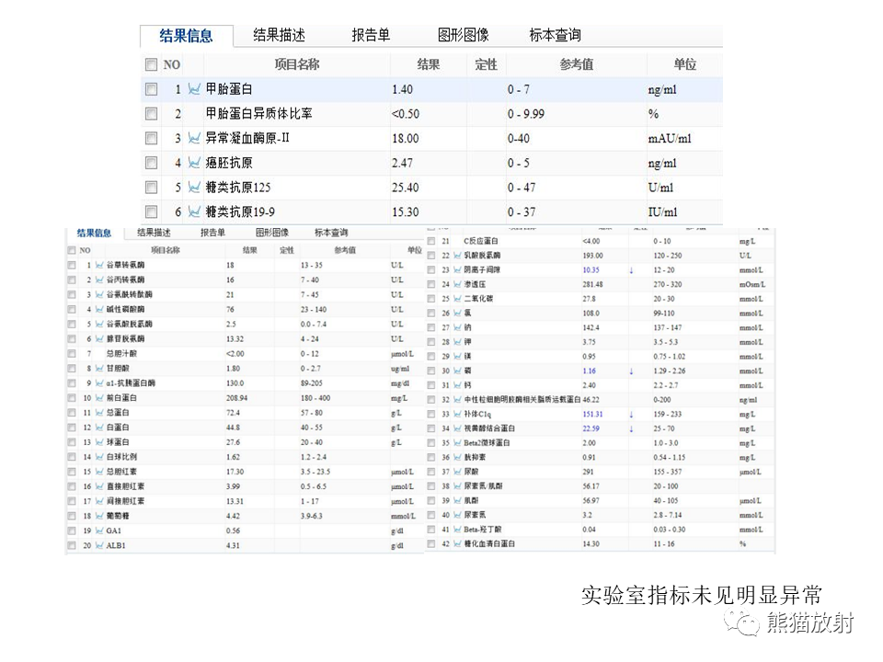The width and height of the screenshot is (883, 662).
Task: Open trend chart icon for 总胆红素 row
Action: point(99,471)
